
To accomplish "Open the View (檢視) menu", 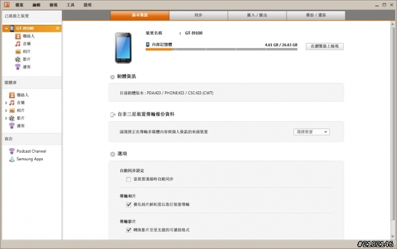I will coord(53,5).
